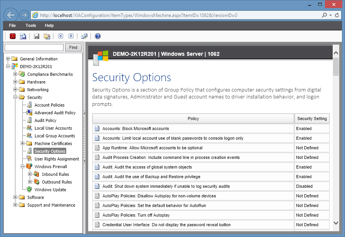Click 'Credential User Interface: Do not display the password reveal button'
This screenshot has width=345, height=237.
pyautogui.click(x=166, y=225)
